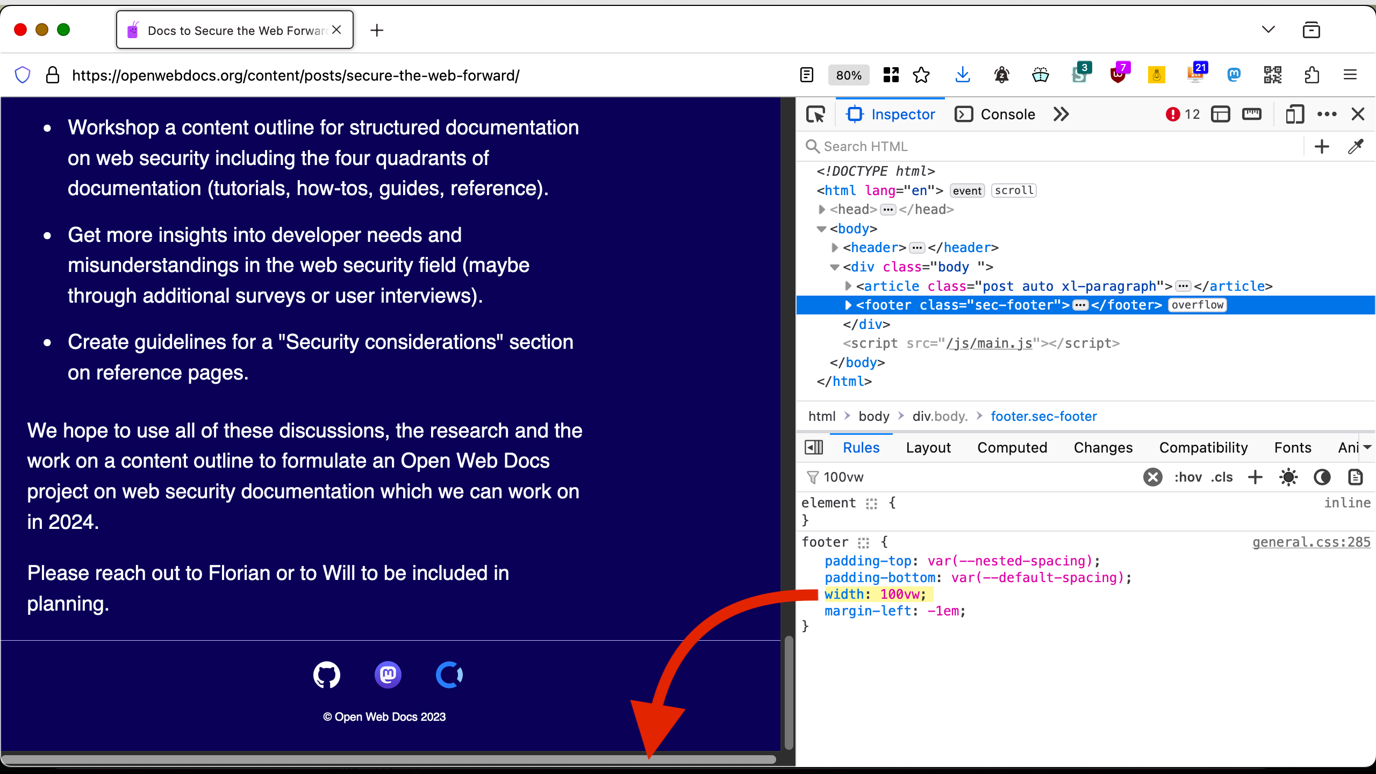Show more devtools tabs chevron
Image resolution: width=1376 pixels, height=774 pixels.
pos(1061,114)
